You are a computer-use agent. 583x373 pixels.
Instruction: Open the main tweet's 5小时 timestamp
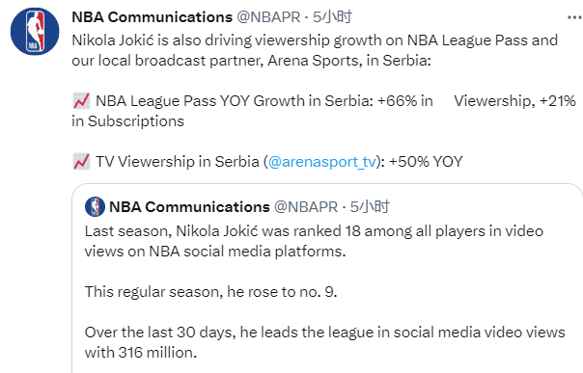point(332,17)
